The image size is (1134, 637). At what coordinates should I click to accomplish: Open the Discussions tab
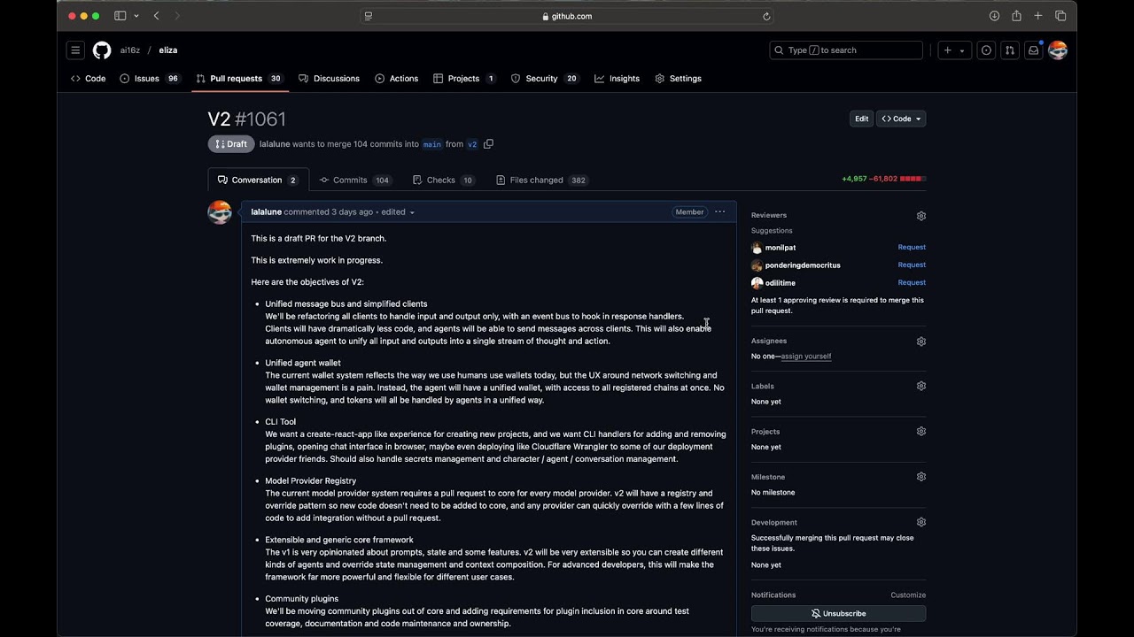click(329, 79)
